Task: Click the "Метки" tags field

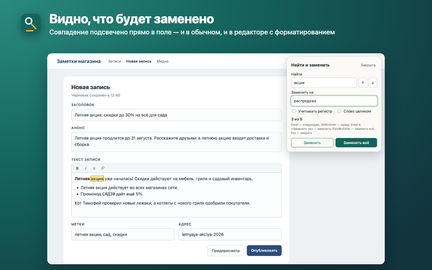Action: [x=123, y=235]
